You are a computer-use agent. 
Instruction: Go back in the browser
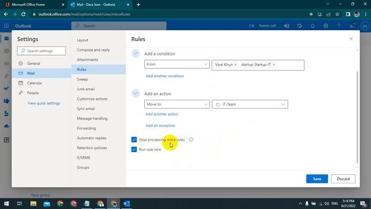click(6, 14)
